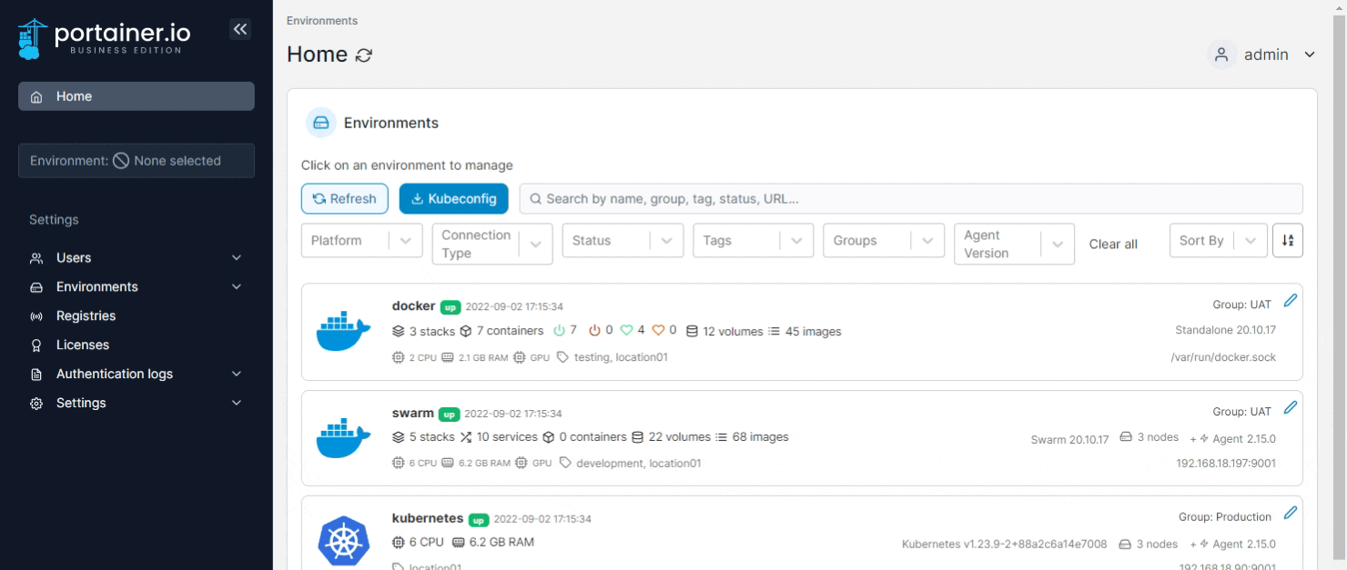The width and height of the screenshot is (1347, 570).
Task: Click the portainer.io logo
Action: pyautogui.click(x=106, y=38)
